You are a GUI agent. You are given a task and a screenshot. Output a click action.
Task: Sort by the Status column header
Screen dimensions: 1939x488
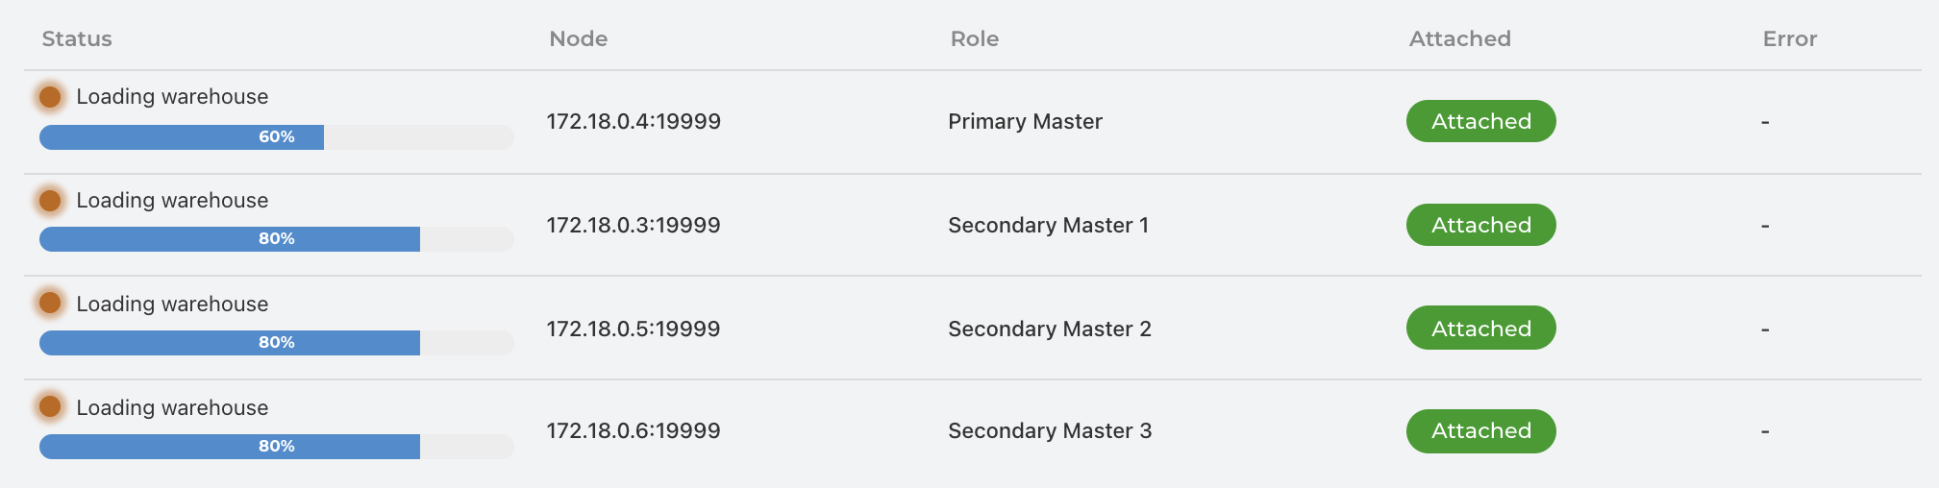[x=77, y=38]
